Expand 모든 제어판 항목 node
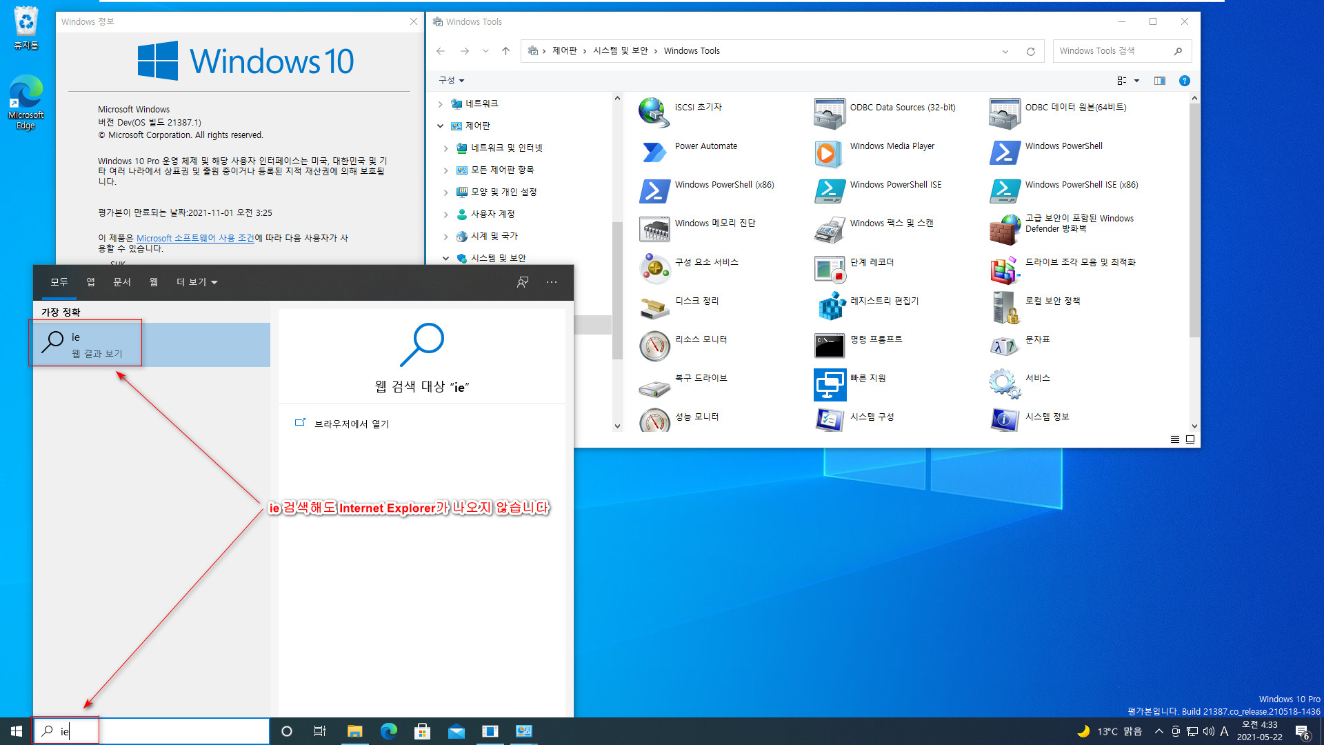This screenshot has width=1324, height=745. pos(445,170)
